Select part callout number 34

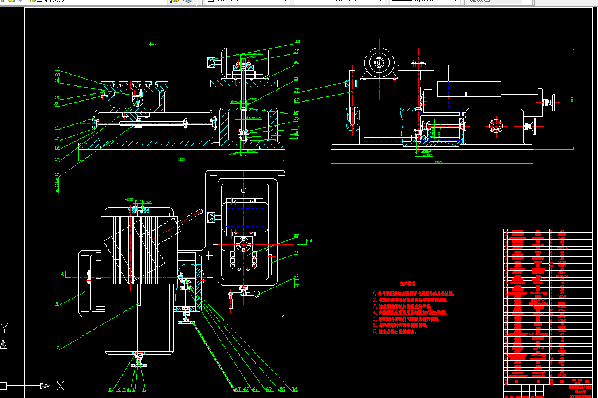tap(296, 252)
